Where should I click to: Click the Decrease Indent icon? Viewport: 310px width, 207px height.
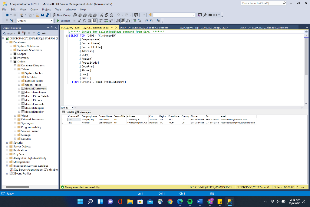147,21
